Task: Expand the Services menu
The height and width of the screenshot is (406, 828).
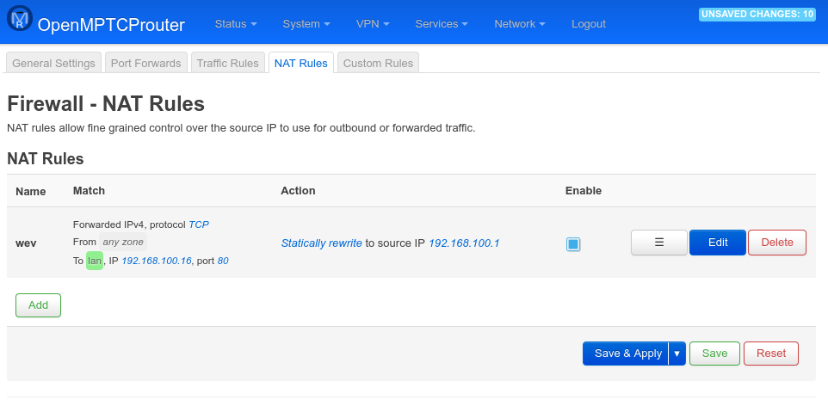Action: tap(442, 24)
